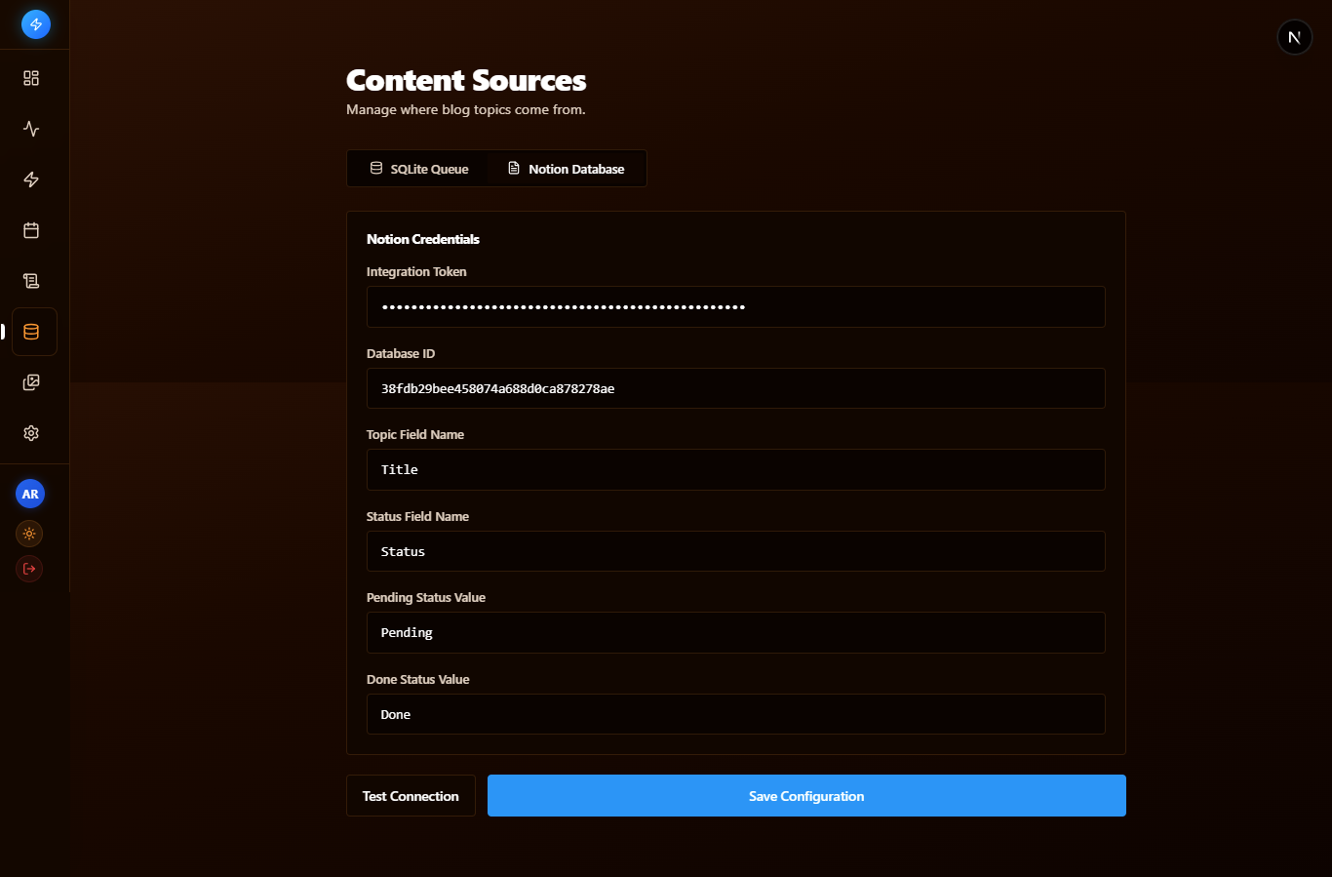Screen dimensions: 1332x877
Task: Click the AR user avatar
Action: click(30, 494)
